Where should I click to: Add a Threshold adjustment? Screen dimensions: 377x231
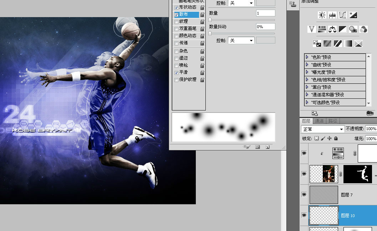337,43
